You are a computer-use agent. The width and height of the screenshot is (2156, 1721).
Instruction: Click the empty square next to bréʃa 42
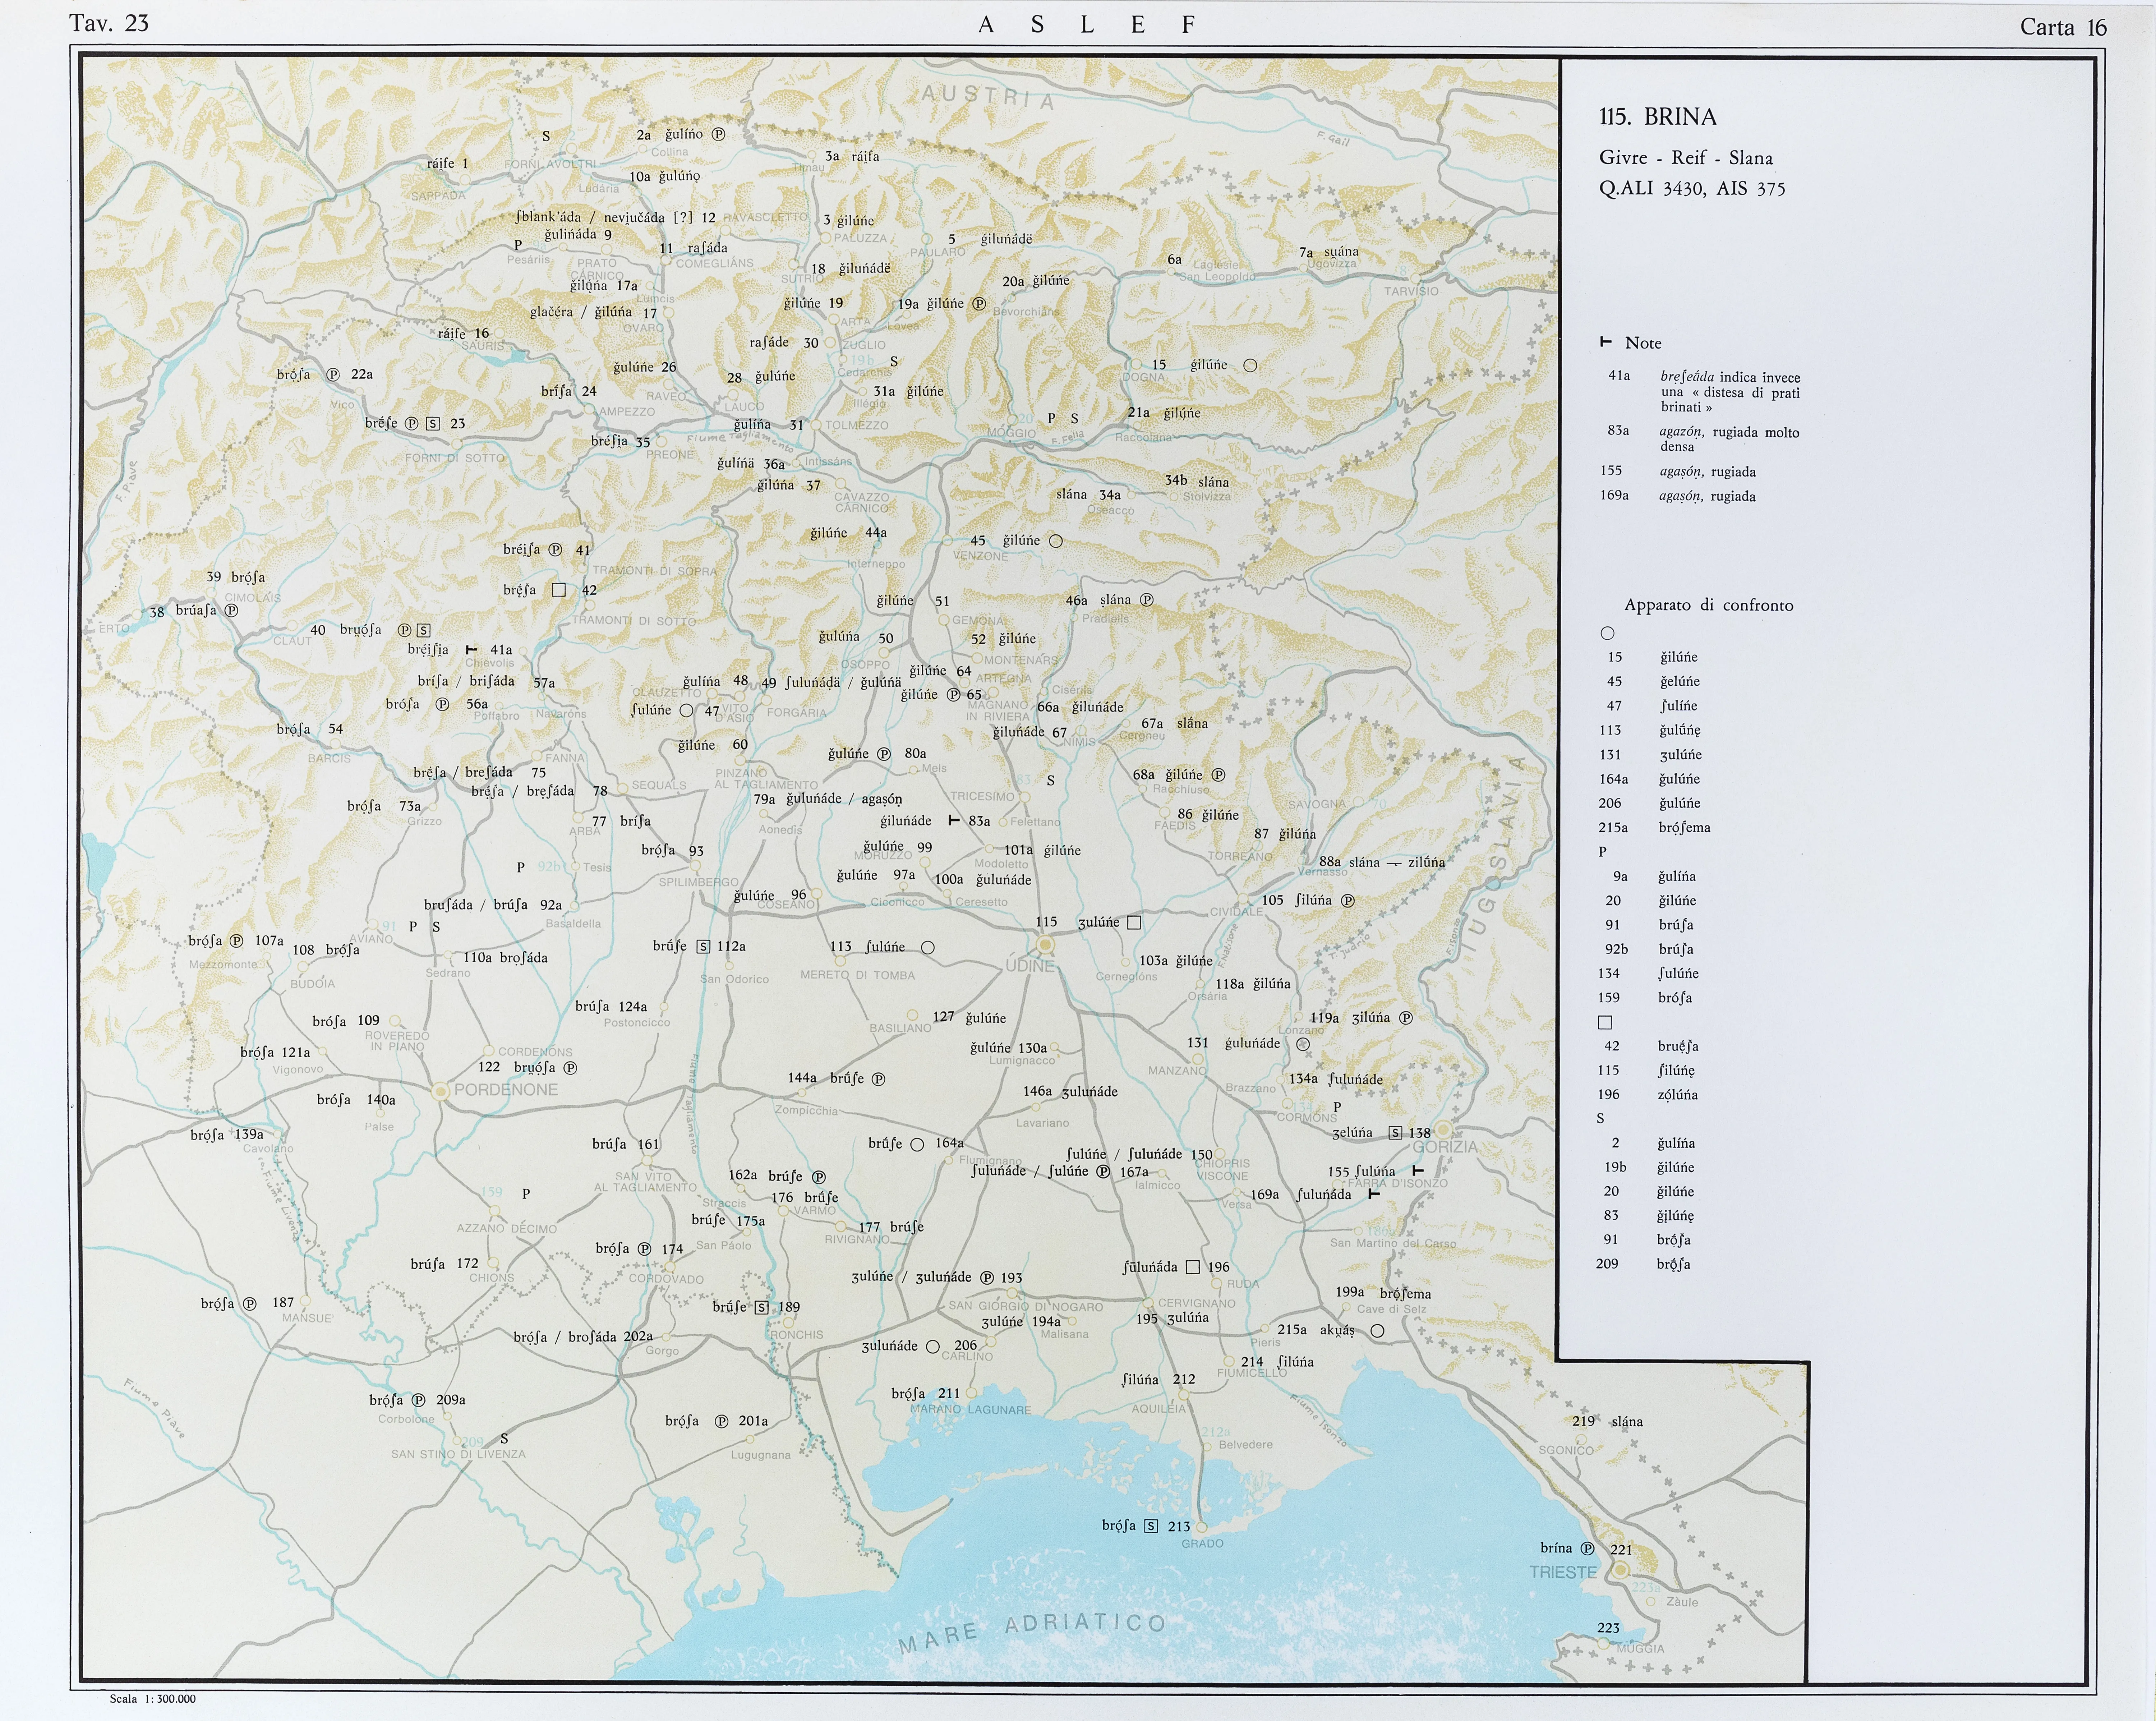pyautogui.click(x=559, y=590)
